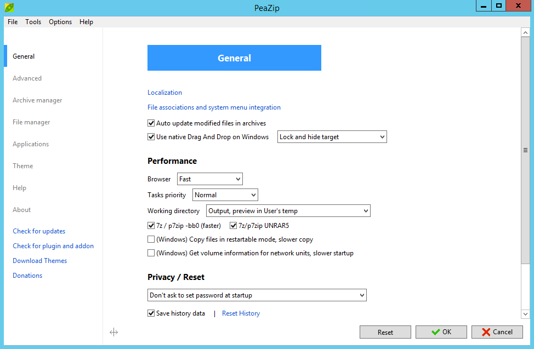Open the About section in the sidebar
This screenshot has height=349, width=534.
[22, 210]
